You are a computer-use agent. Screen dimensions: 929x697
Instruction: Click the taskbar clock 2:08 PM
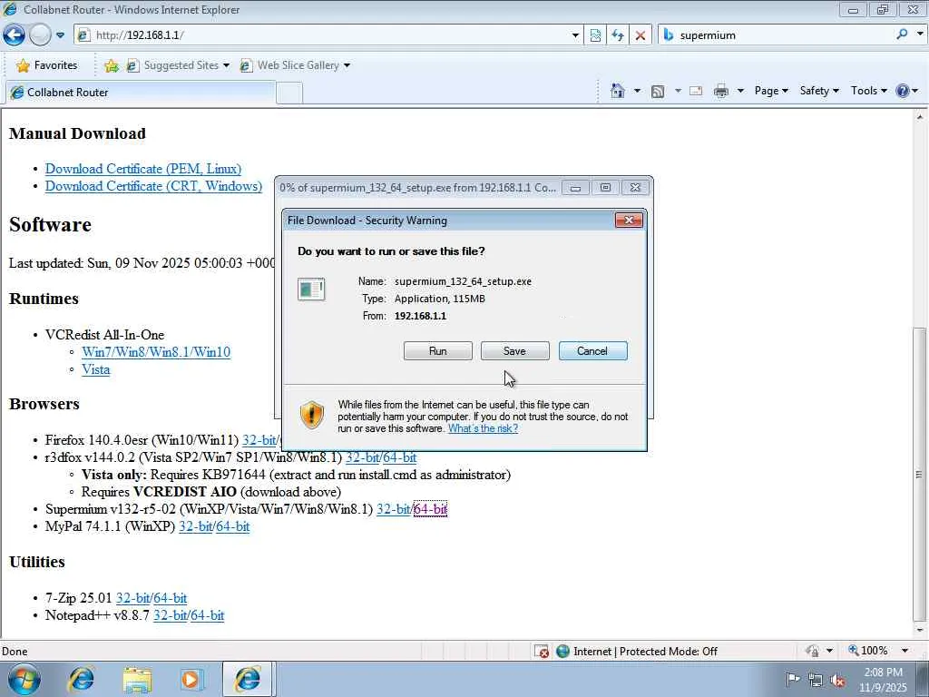click(883, 680)
